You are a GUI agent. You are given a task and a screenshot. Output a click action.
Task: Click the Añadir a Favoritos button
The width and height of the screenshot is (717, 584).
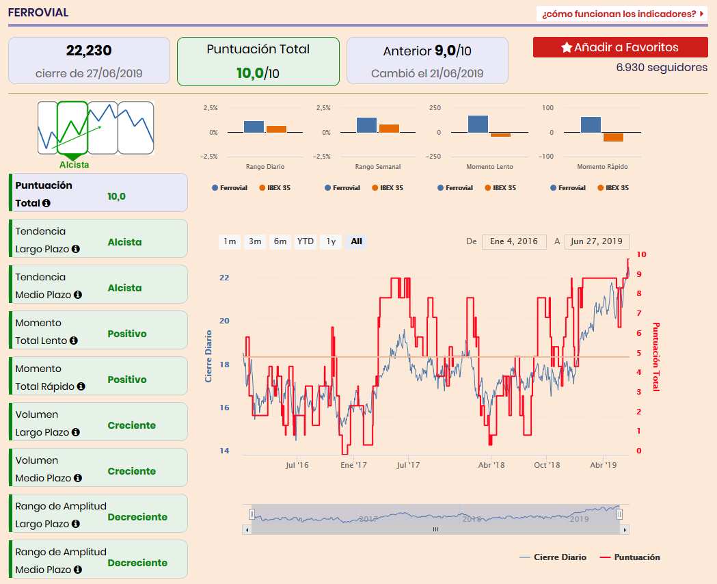[620, 47]
